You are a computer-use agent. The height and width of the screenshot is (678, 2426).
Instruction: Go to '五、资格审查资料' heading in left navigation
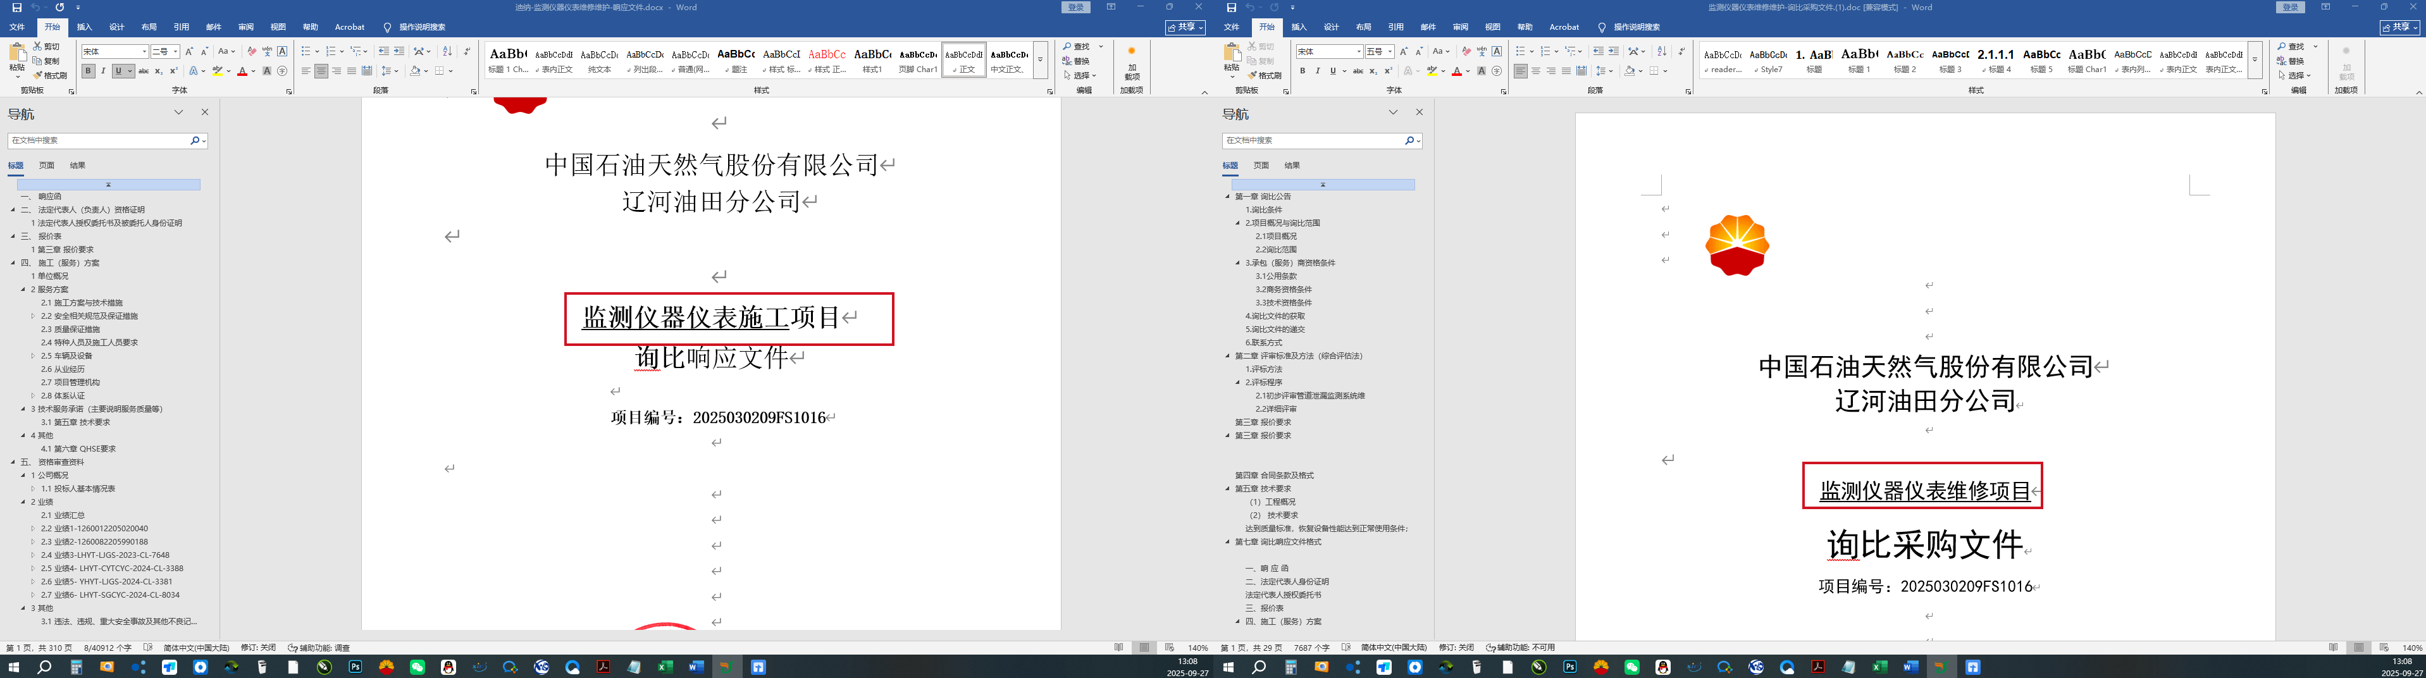[x=53, y=462]
